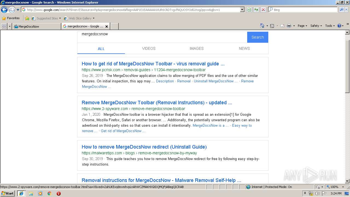Image resolution: width=350 pixels, height=197 pixels.
Task: Close the mergedocsnow Google Search tab
Action: click(107, 27)
